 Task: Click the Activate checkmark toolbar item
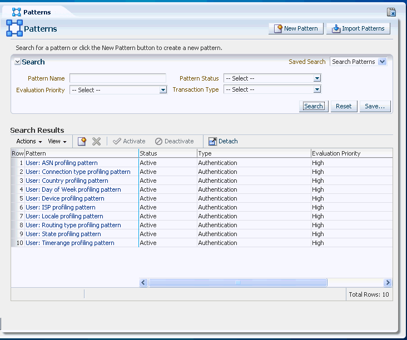pyautogui.click(x=129, y=142)
